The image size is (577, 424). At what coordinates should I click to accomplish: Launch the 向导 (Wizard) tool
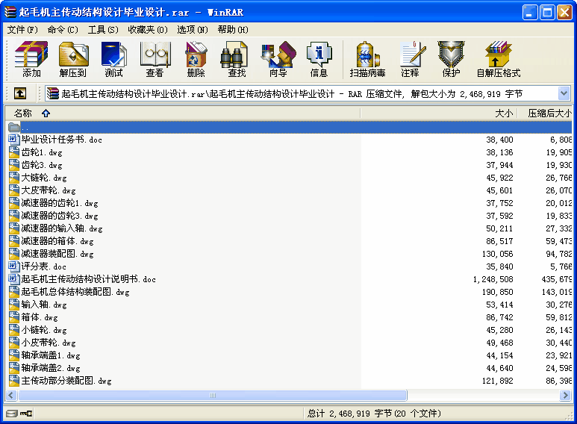point(278,60)
